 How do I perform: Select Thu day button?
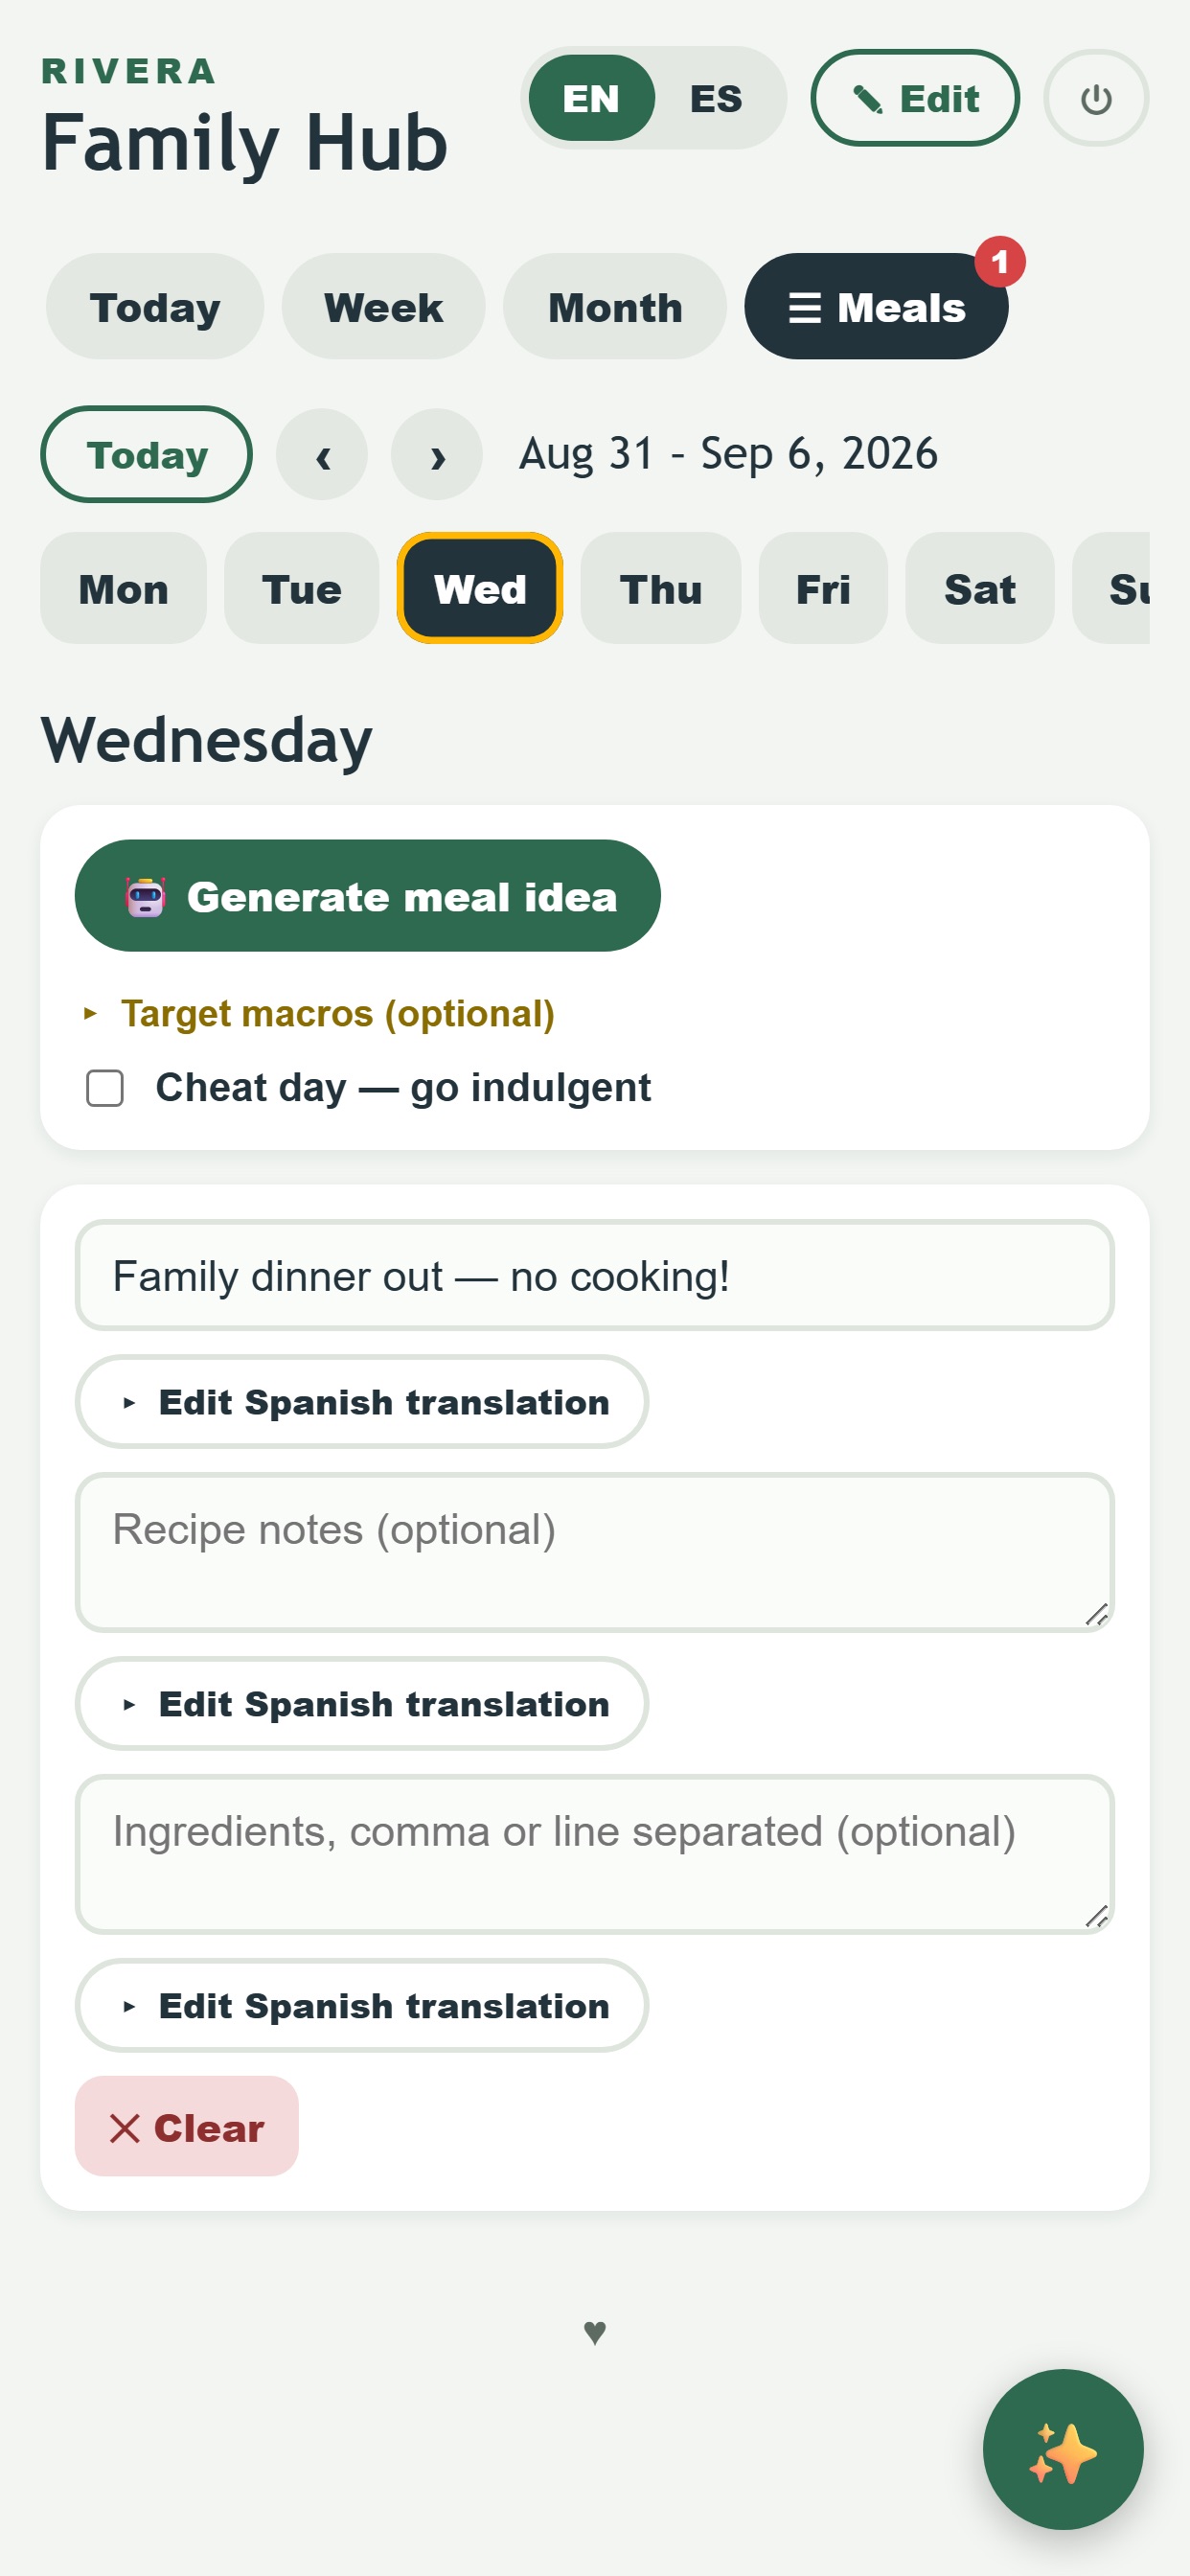click(661, 588)
